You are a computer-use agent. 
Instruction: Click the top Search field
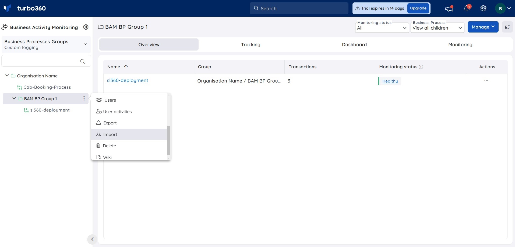(x=299, y=8)
